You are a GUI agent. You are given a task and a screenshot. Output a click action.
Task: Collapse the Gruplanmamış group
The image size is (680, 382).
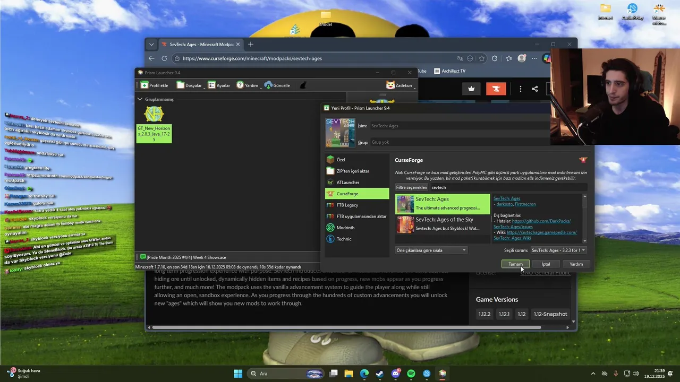(140, 99)
